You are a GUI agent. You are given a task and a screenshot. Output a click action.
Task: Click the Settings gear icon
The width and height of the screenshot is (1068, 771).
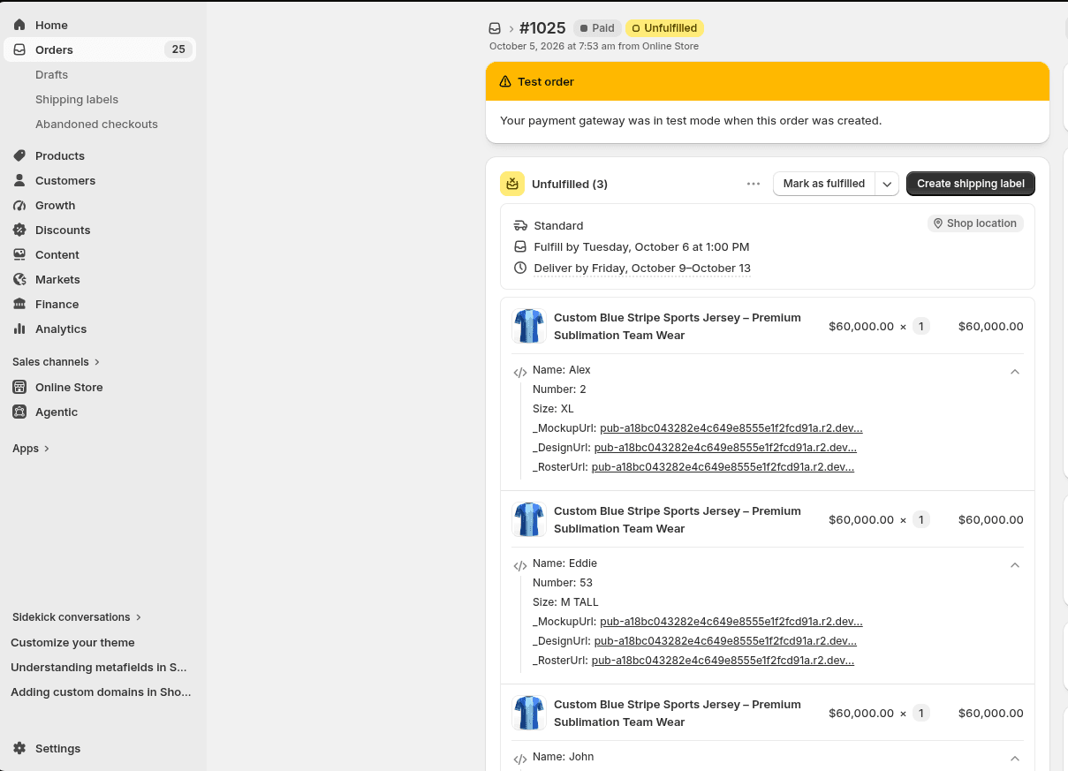[19, 748]
